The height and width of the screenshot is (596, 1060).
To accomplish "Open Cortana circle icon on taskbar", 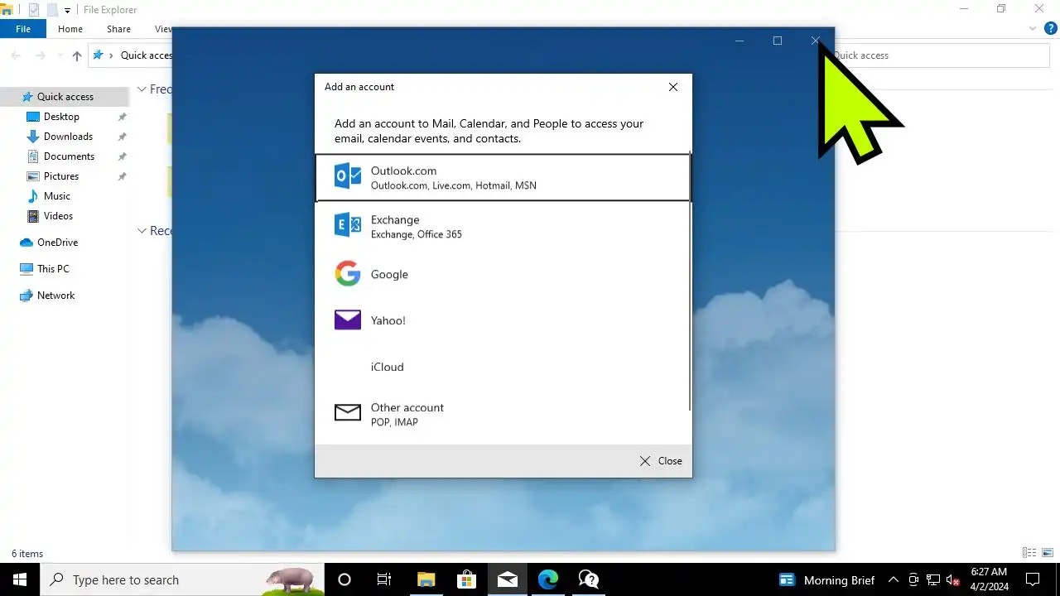I will [344, 579].
